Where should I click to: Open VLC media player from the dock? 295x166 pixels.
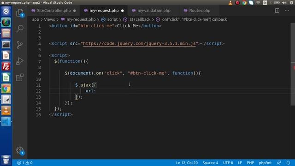(x=6, y=111)
